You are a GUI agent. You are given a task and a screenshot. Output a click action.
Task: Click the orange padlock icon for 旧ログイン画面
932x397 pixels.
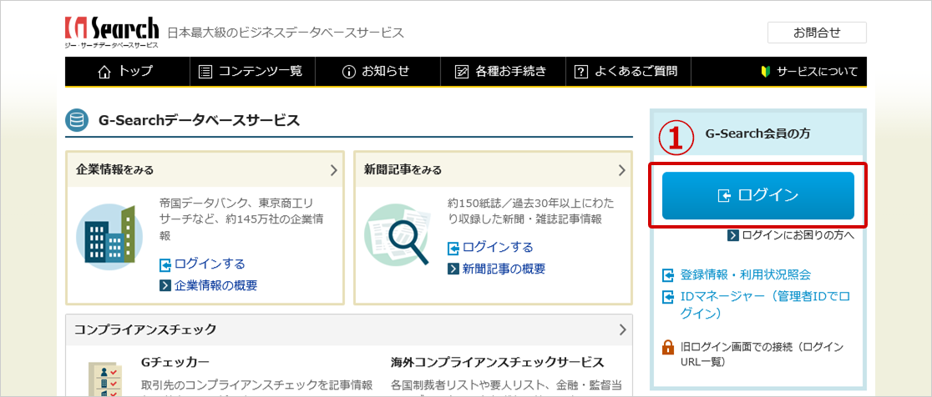[668, 347]
